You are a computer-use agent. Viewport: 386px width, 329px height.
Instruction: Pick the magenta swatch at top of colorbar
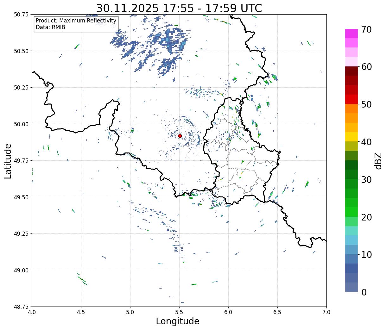coord(351,34)
